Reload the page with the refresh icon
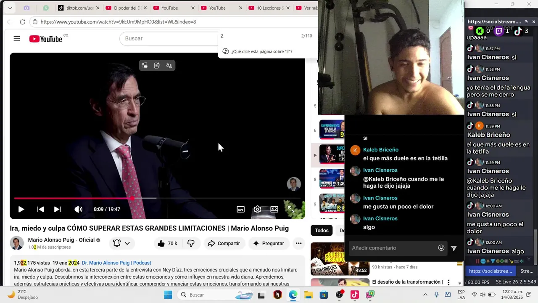 tap(22, 22)
